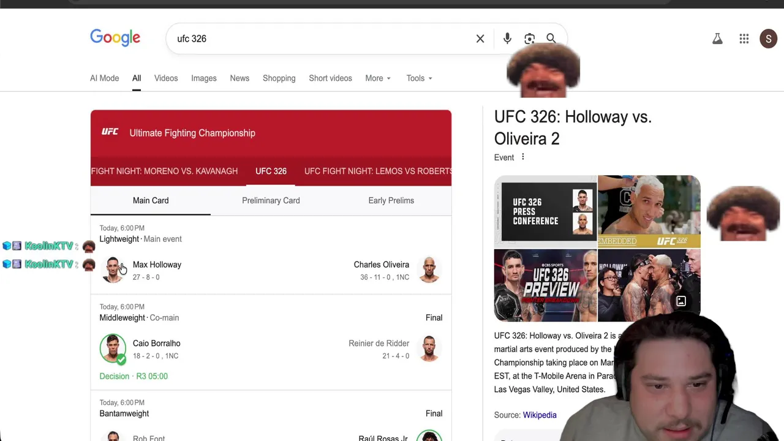The height and width of the screenshot is (441, 784).
Task: Clear the search query with the X icon
Action: click(480, 39)
